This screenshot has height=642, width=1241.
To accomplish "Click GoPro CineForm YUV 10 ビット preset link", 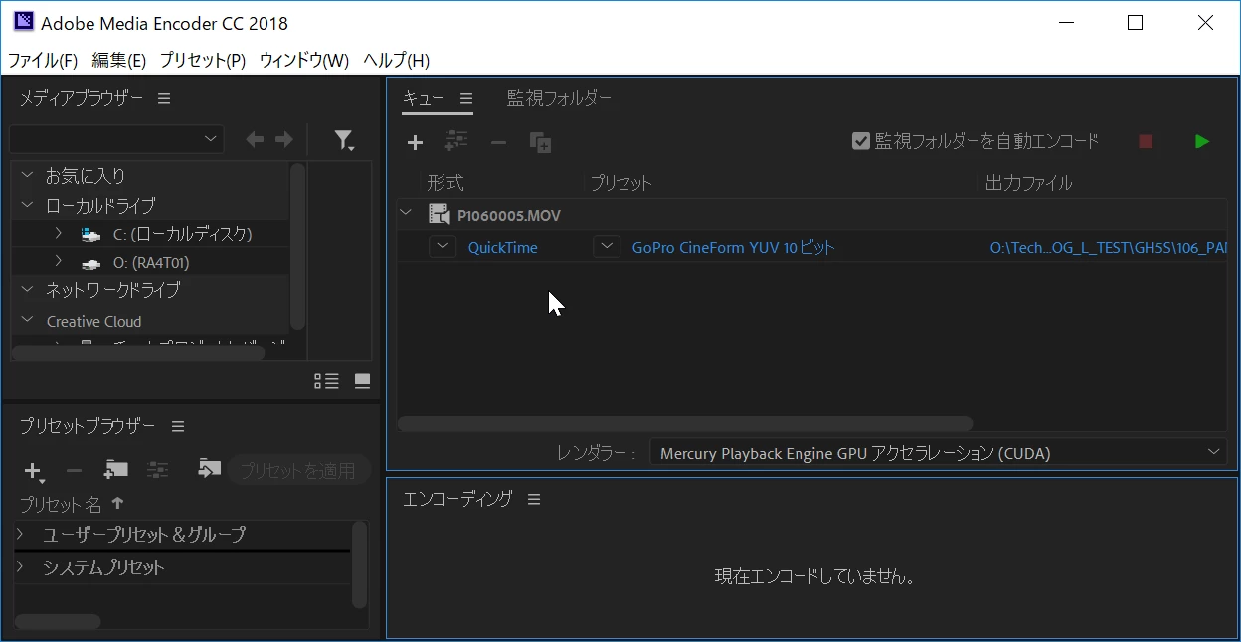I will (x=733, y=248).
